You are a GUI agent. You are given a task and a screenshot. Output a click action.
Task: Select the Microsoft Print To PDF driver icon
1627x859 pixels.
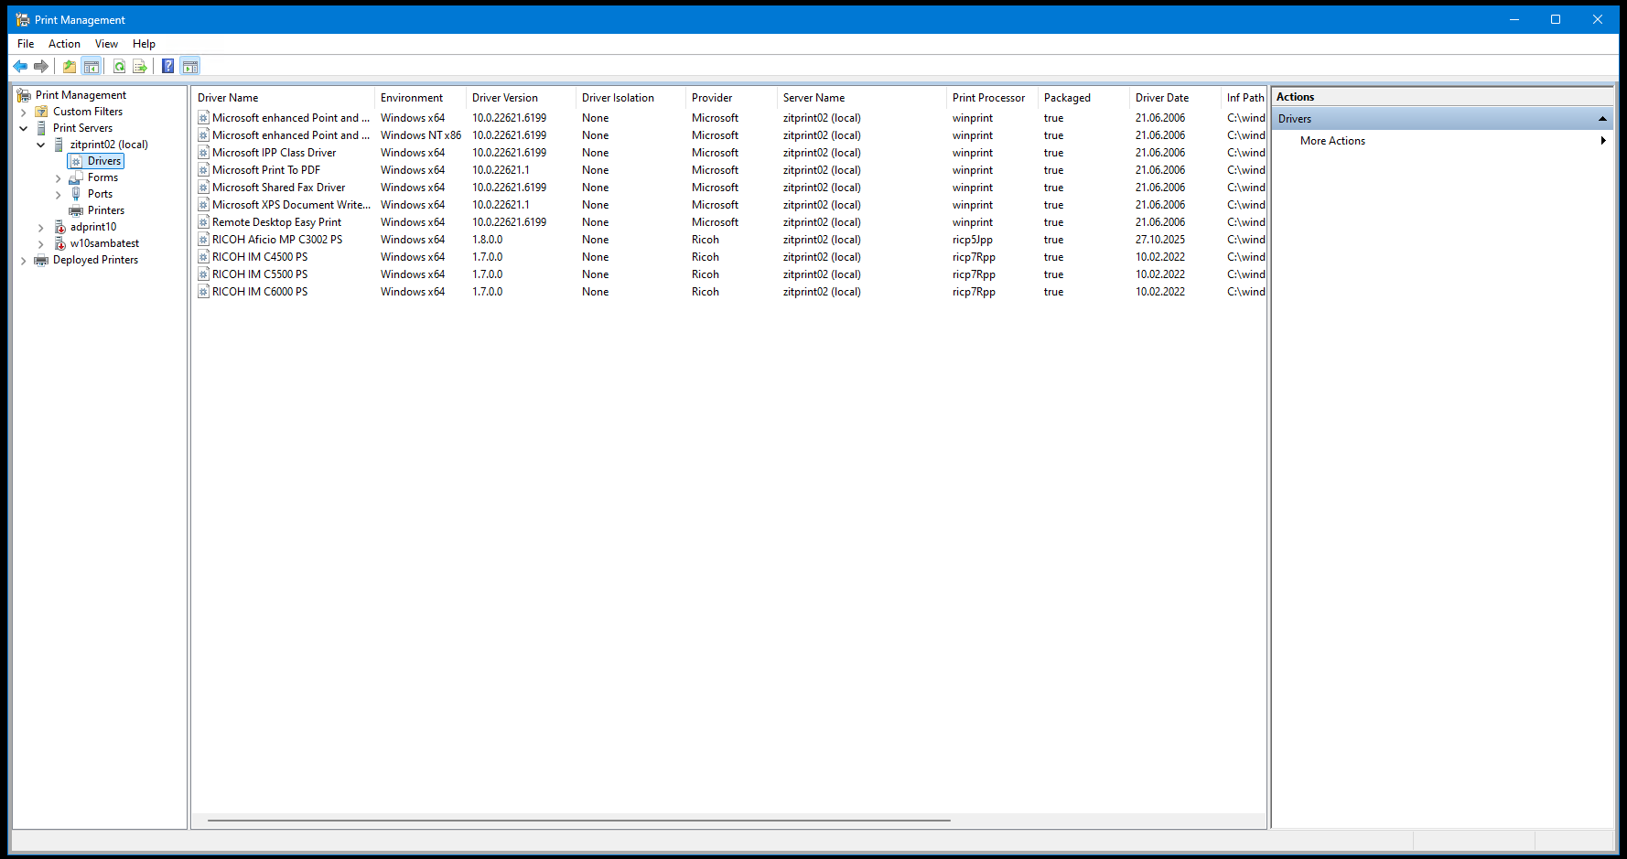coord(204,170)
